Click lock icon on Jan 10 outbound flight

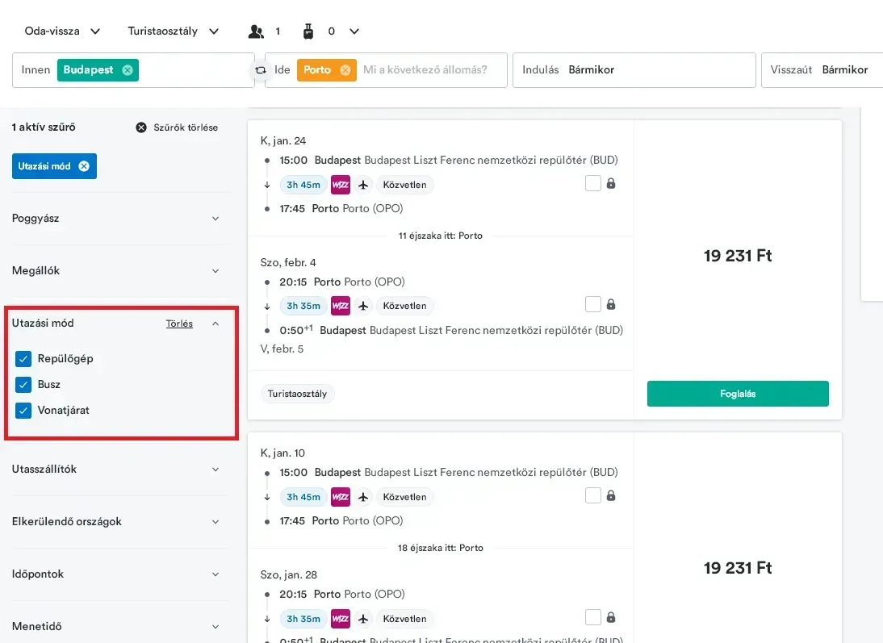[611, 495]
